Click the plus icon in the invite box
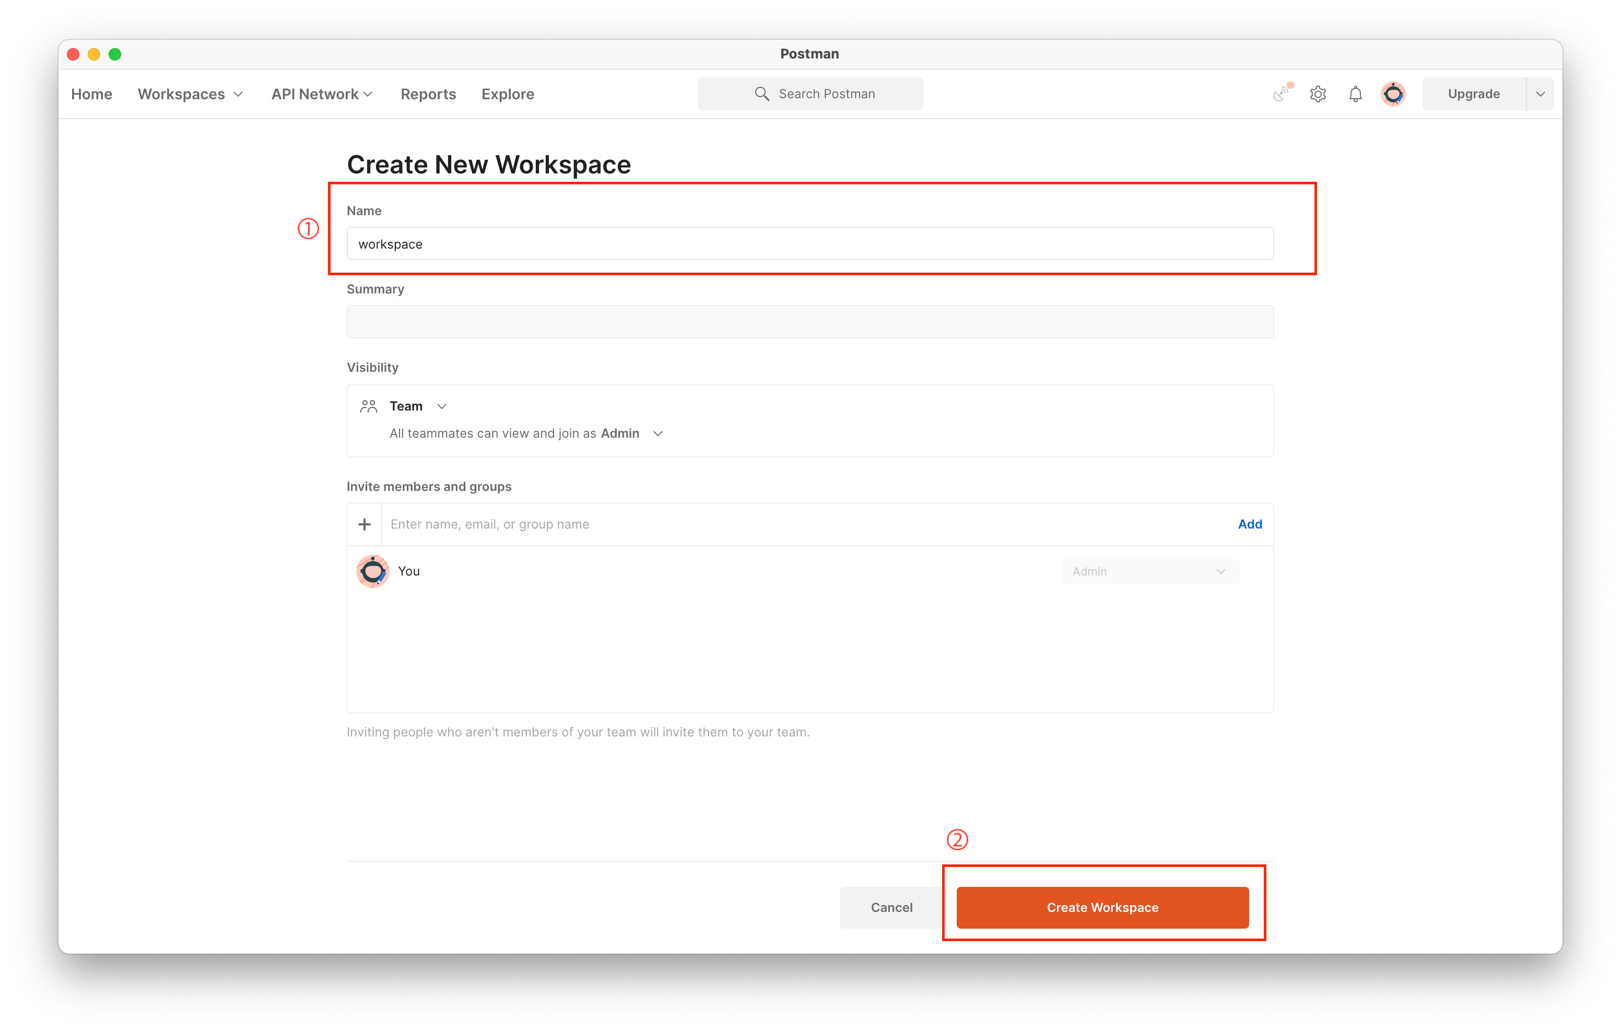The width and height of the screenshot is (1621, 1031). pyautogui.click(x=364, y=524)
